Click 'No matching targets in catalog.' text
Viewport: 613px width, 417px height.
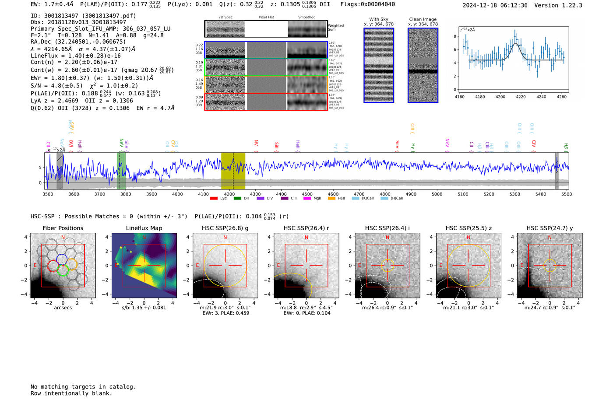[x=83, y=387]
